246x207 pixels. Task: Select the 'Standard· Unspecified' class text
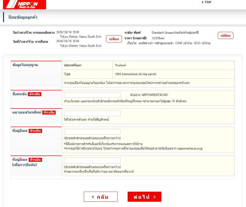165,33
